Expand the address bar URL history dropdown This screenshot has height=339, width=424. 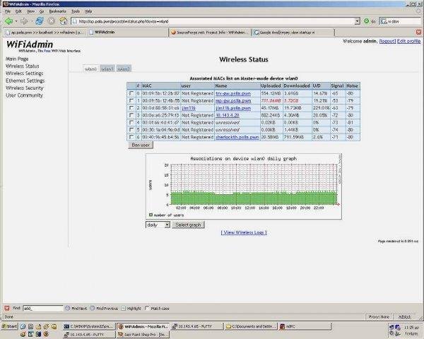pyautogui.click(x=357, y=21)
